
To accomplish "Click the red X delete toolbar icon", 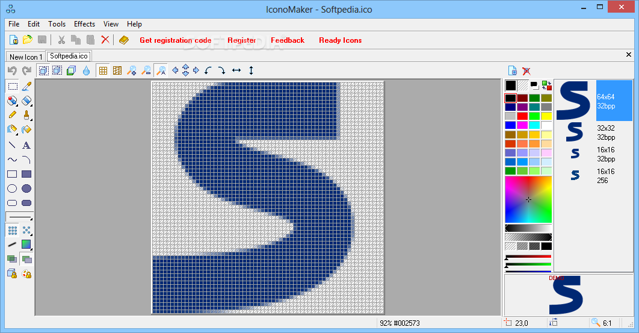I will point(105,40).
